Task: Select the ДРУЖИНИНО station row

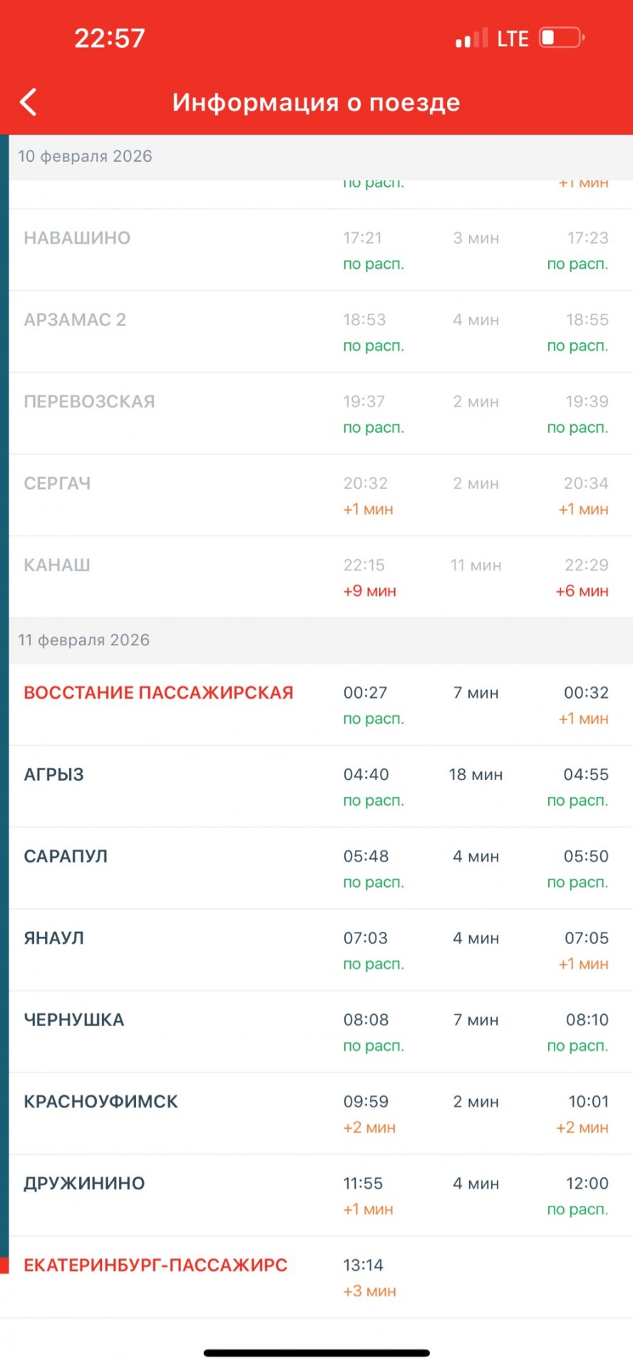Action: [321, 1196]
